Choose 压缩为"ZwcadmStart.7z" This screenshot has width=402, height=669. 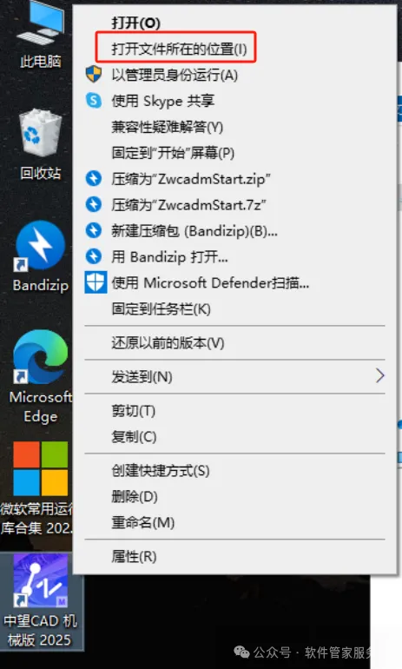point(189,204)
